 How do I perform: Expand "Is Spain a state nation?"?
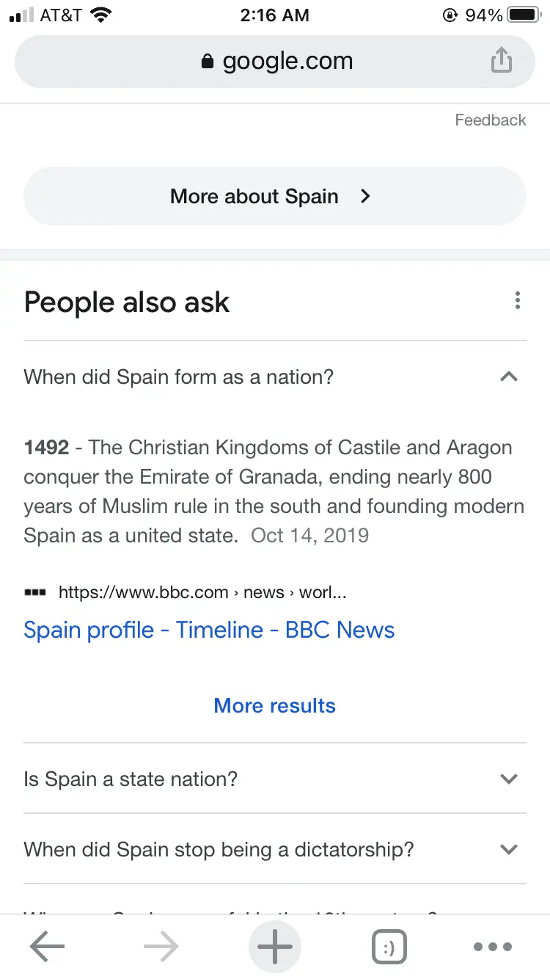pyautogui.click(x=508, y=779)
